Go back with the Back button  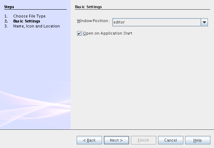(89, 140)
